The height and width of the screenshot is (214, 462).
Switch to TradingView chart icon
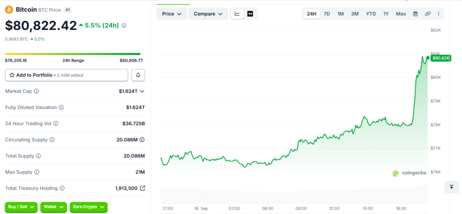(250, 14)
